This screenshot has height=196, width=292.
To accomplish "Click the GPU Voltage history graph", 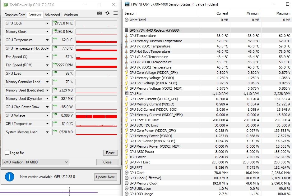I will pos(96,115).
